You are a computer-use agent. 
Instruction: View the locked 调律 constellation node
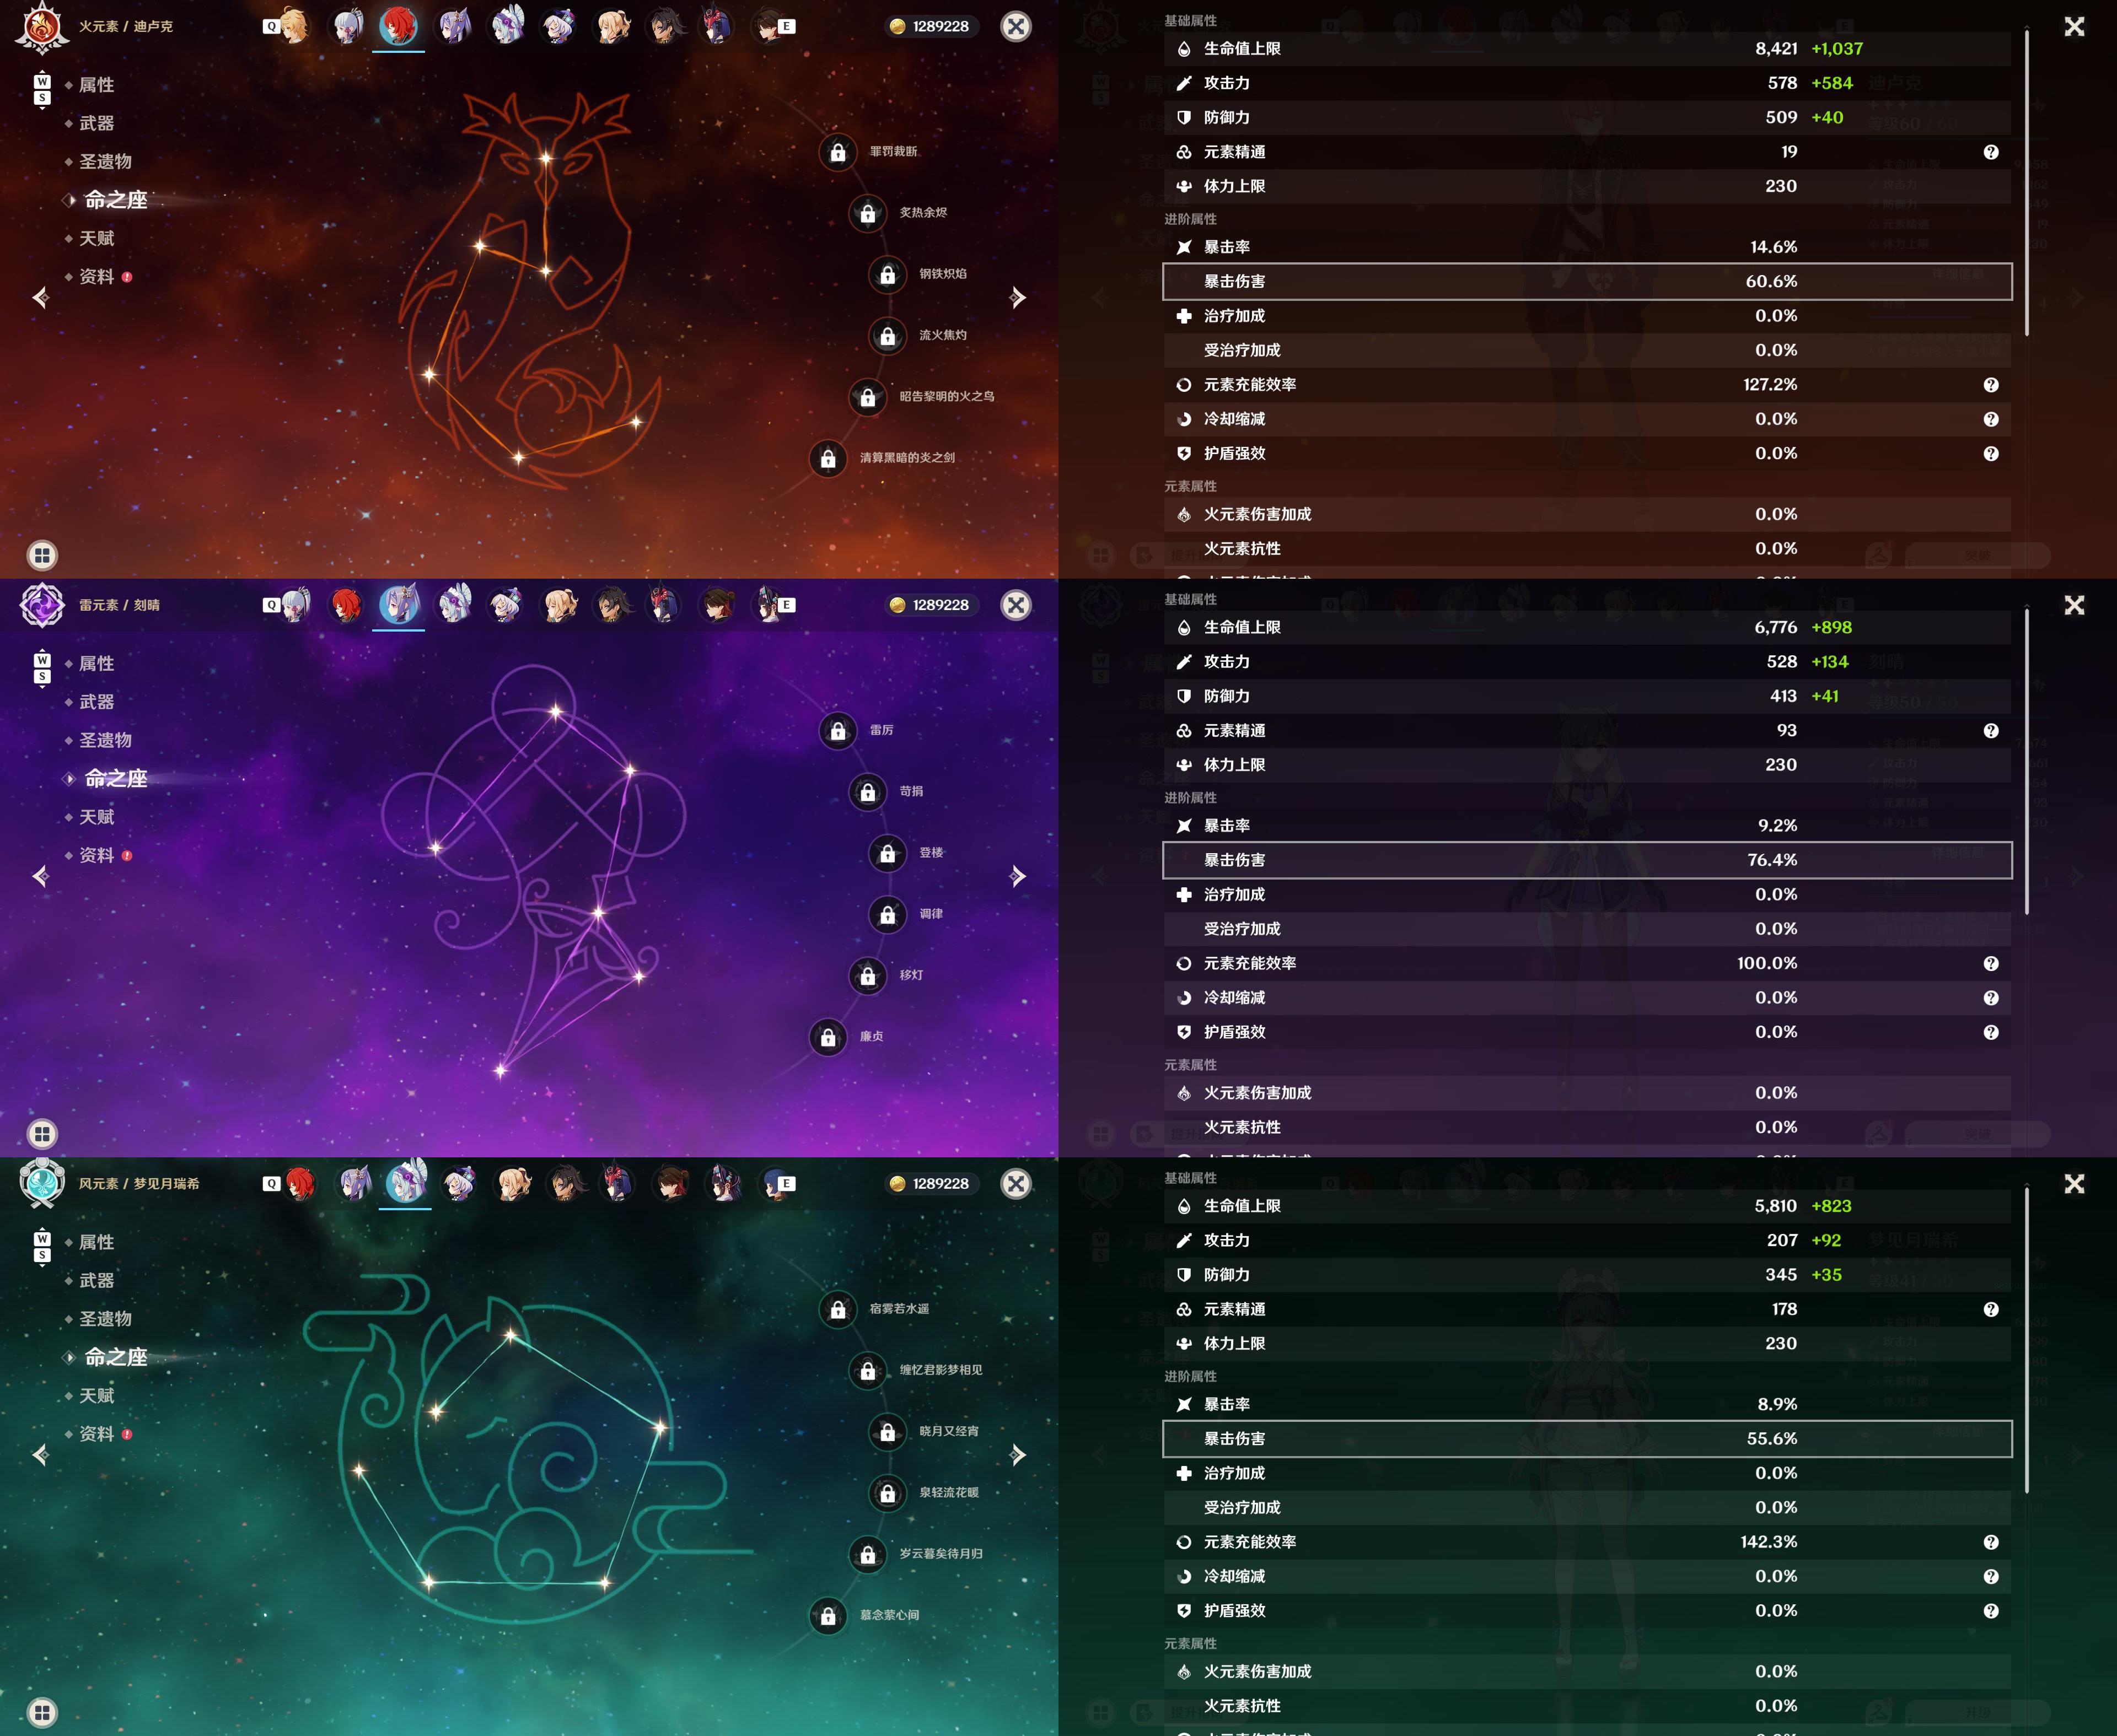[888, 914]
